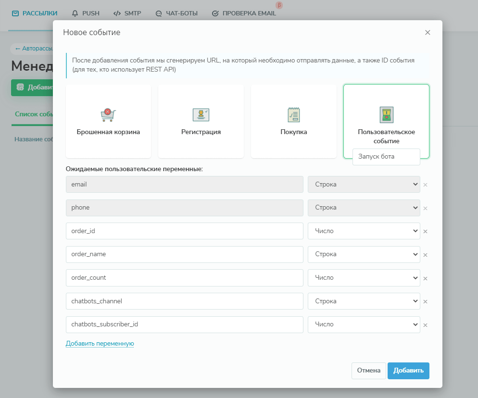Go to the SMTP tab
The width and height of the screenshot is (478, 398).
click(x=127, y=13)
